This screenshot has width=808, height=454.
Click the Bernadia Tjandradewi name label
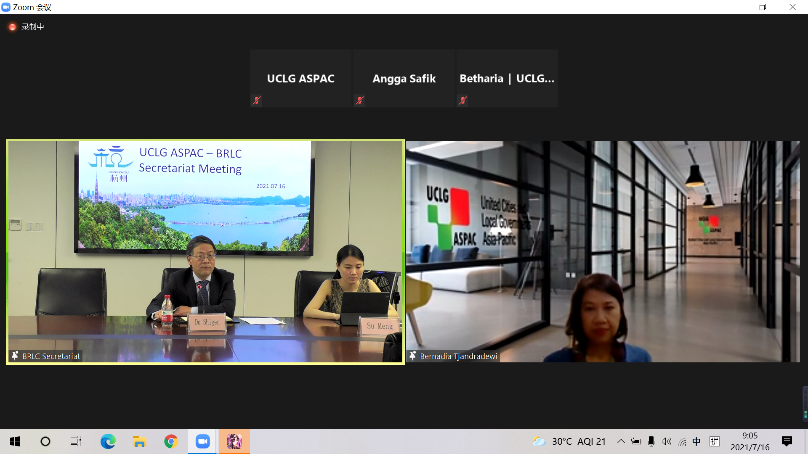point(458,356)
